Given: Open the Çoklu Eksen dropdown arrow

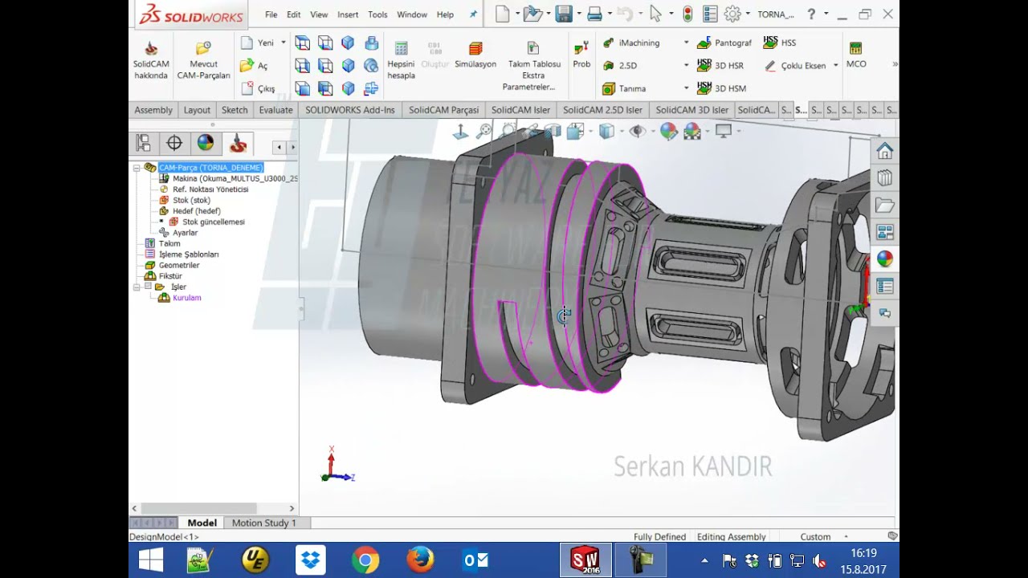Looking at the screenshot, I should [x=835, y=65].
